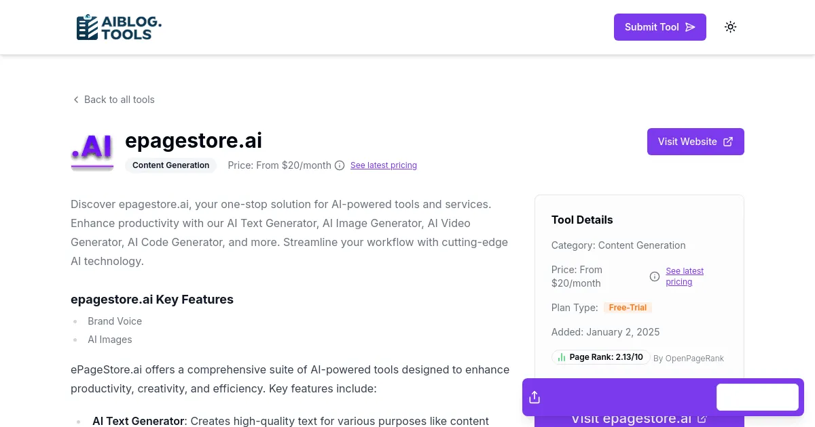Click the info icon beside the header price
The width and height of the screenshot is (815, 427).
pyautogui.click(x=339, y=165)
